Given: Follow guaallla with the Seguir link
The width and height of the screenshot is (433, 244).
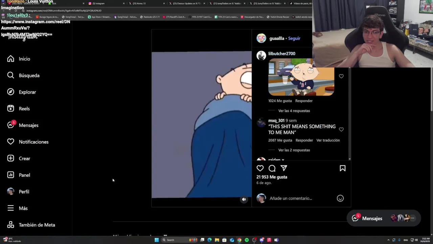Looking at the screenshot, I should coord(294,38).
